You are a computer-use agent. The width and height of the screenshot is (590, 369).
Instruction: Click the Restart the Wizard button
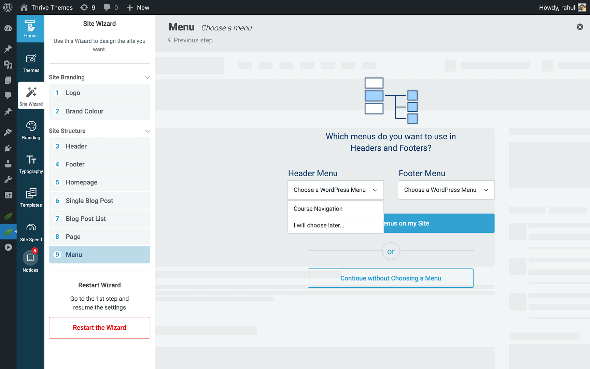coord(99,328)
